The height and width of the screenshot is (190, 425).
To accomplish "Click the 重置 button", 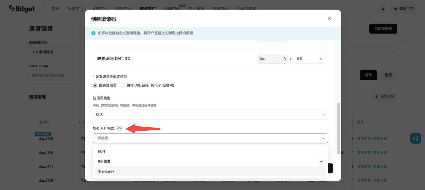I will pyautogui.click(x=388, y=75).
